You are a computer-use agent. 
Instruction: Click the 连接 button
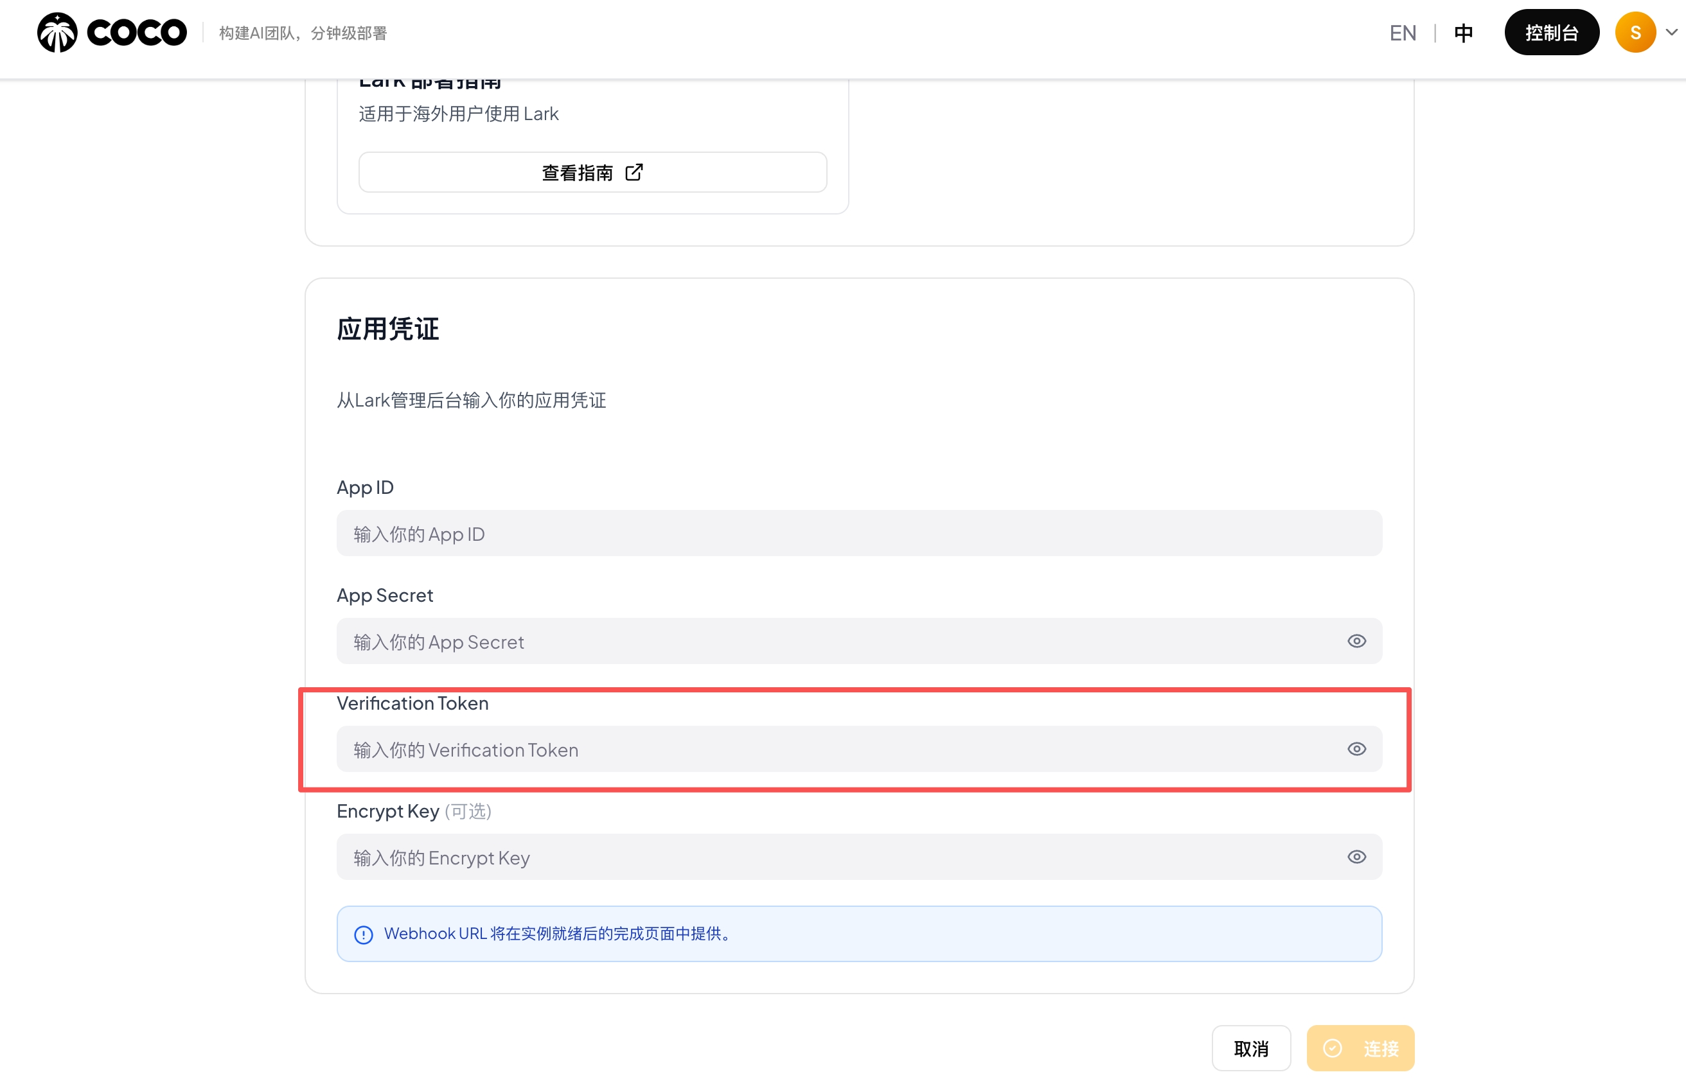[1360, 1048]
